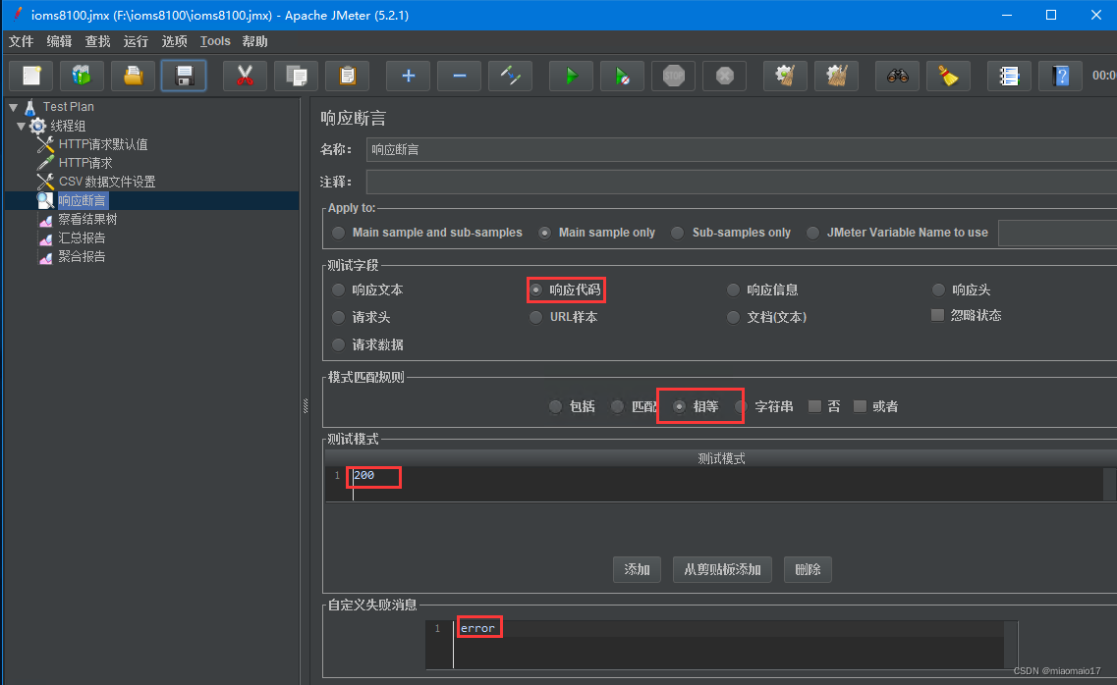Select URL样本 radio button
This screenshot has height=685, width=1117.
pos(535,317)
